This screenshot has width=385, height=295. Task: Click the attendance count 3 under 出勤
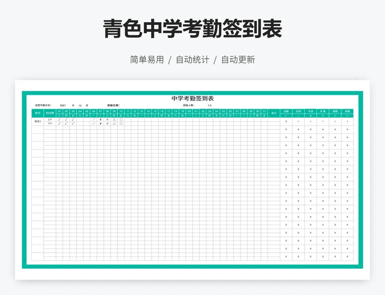point(286,121)
